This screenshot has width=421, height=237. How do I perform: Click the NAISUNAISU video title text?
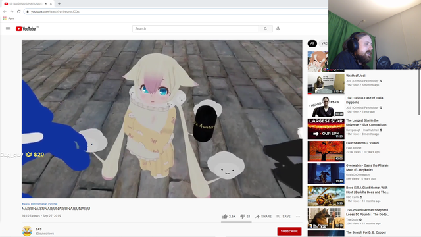(56, 209)
